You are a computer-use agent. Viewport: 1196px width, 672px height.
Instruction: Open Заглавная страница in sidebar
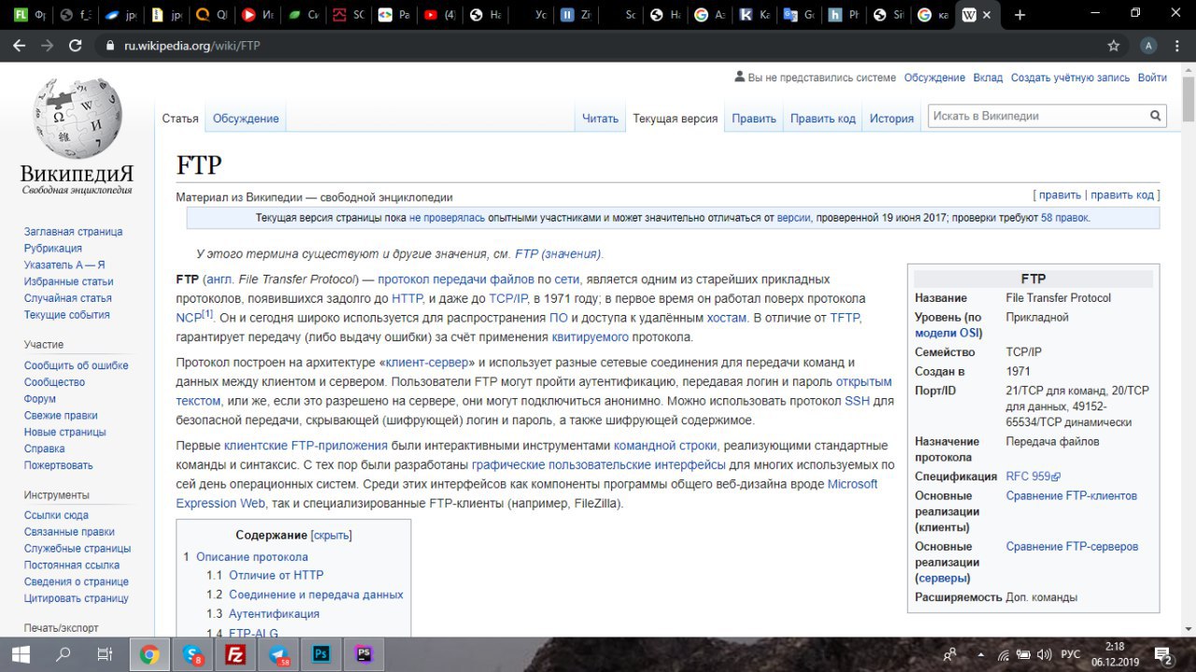74,232
